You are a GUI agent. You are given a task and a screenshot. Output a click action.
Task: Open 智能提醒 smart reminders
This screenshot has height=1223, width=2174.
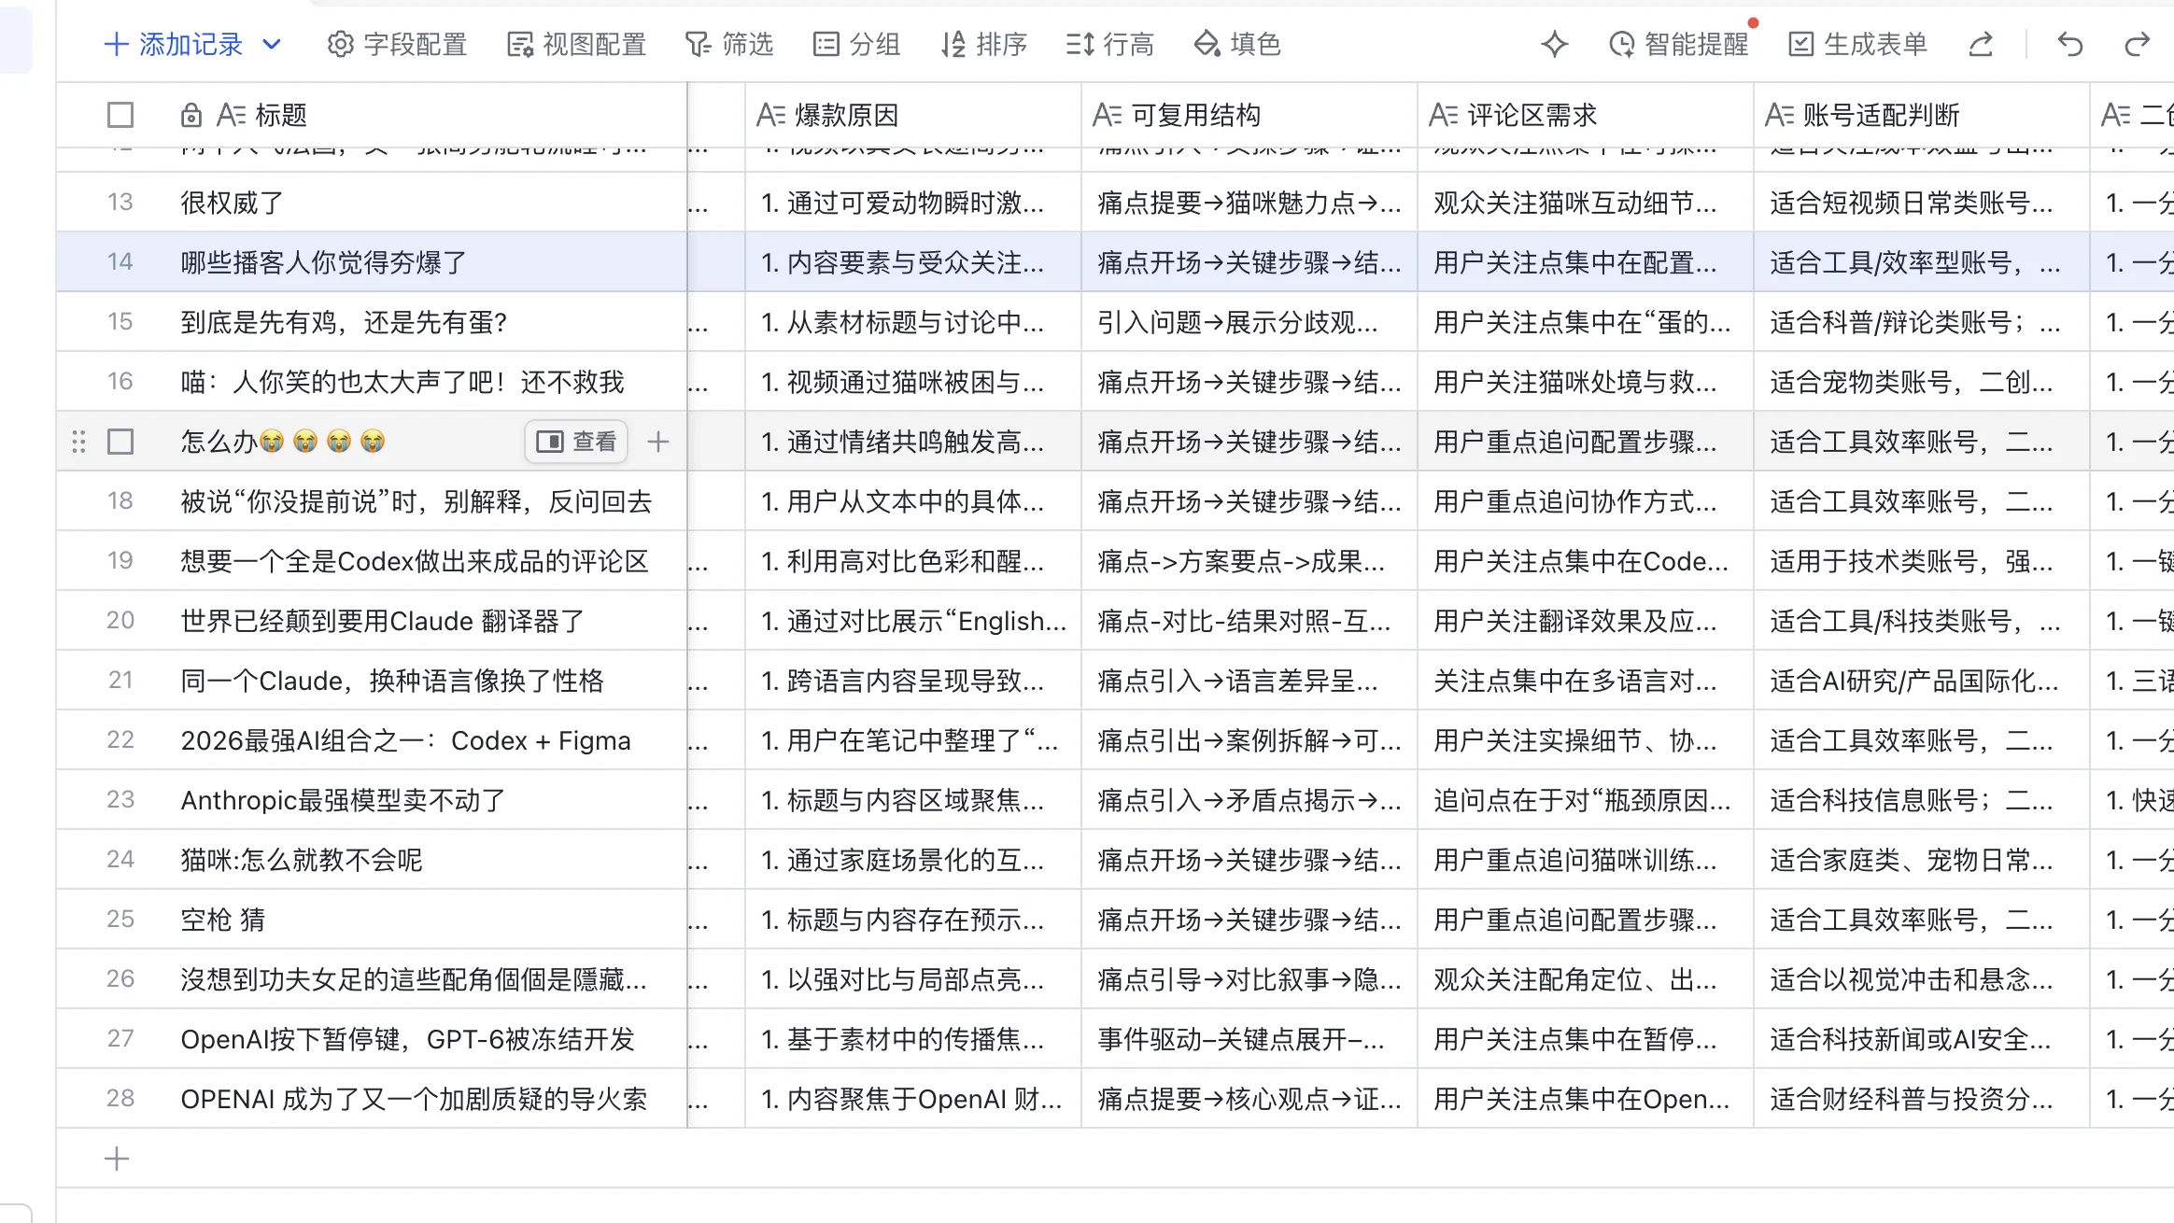pos(1679,44)
